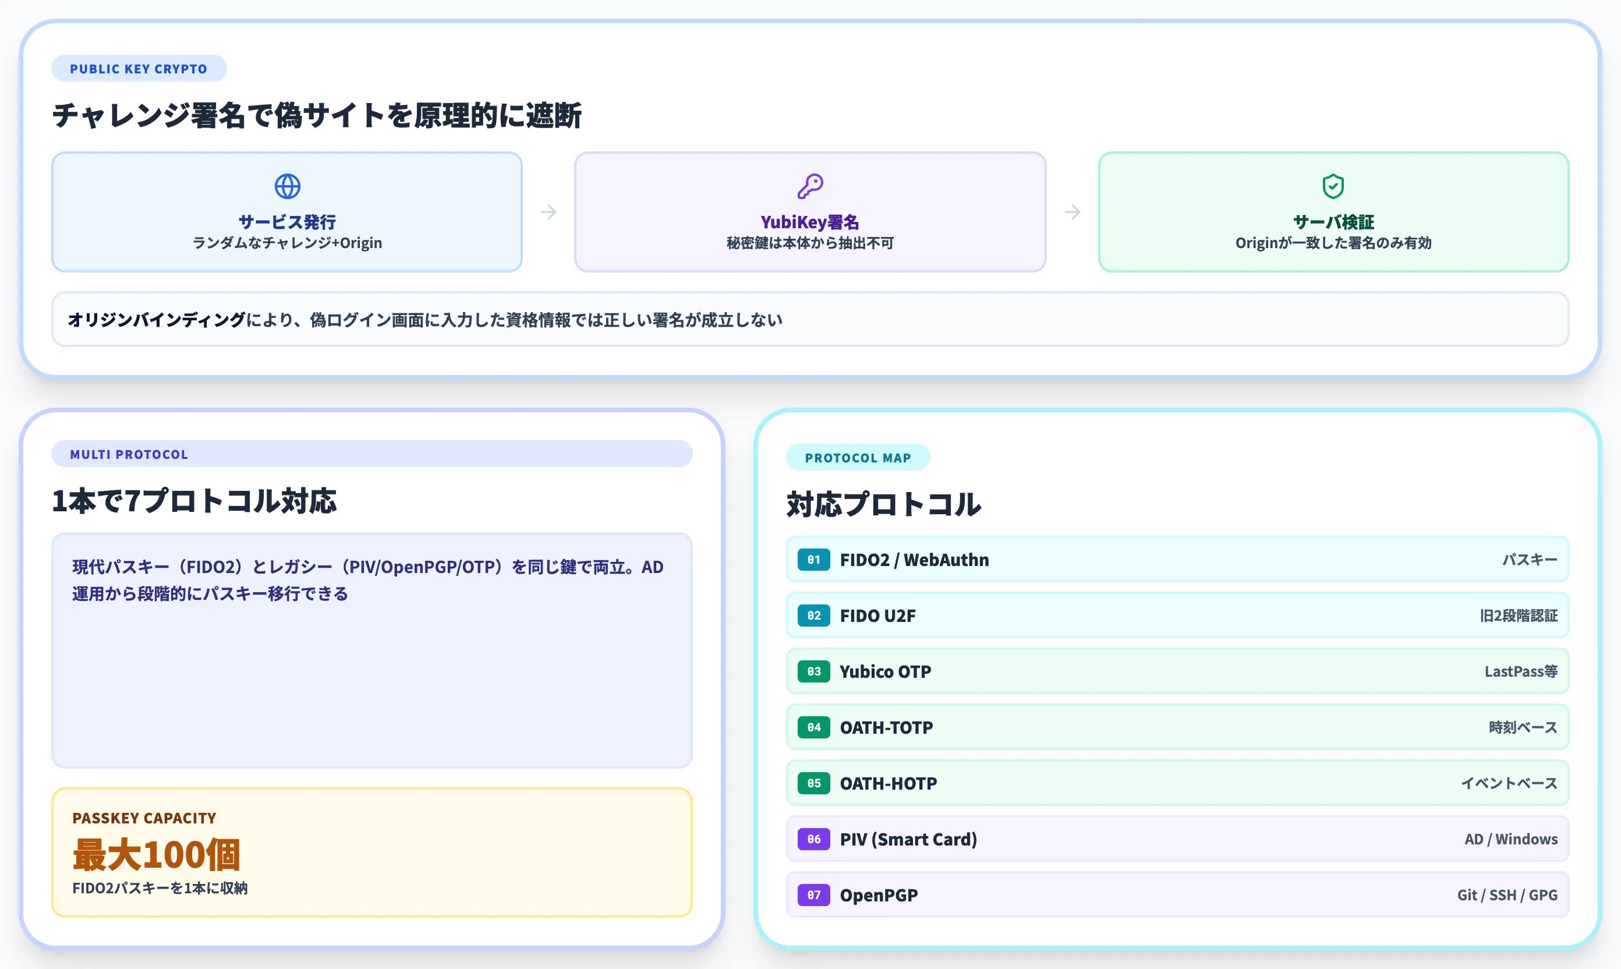Click the OATH-HOTP protocol name
Screen dimensions: 1621x969
[x=888, y=783]
